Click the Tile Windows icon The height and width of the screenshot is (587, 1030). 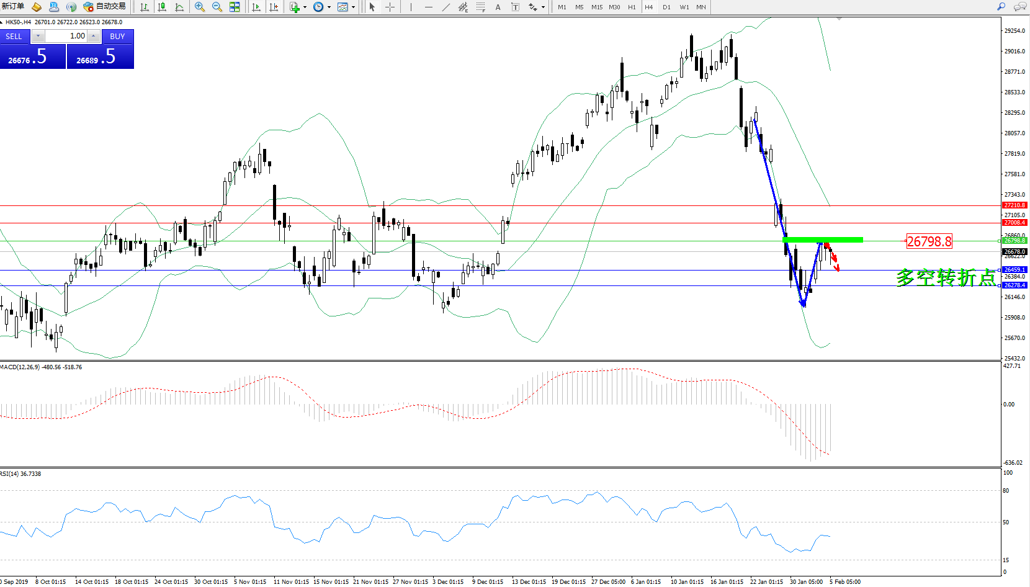[x=235, y=7]
